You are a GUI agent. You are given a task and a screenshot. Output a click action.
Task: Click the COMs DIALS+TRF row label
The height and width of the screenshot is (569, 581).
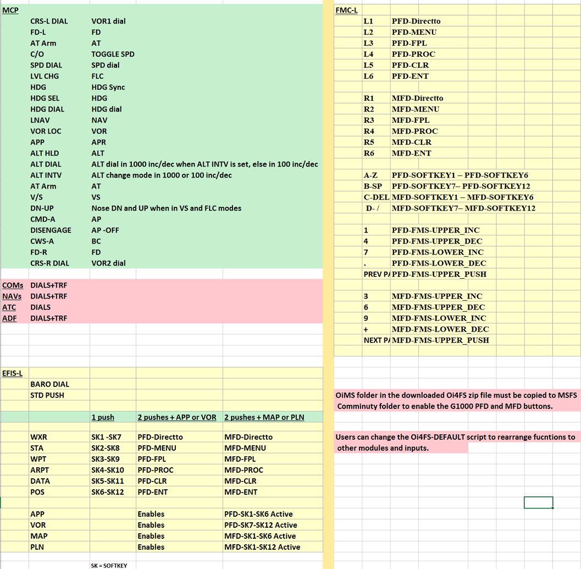(12, 285)
